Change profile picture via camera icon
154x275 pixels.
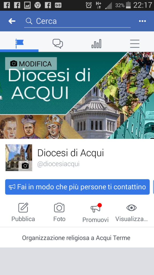click(x=25, y=165)
